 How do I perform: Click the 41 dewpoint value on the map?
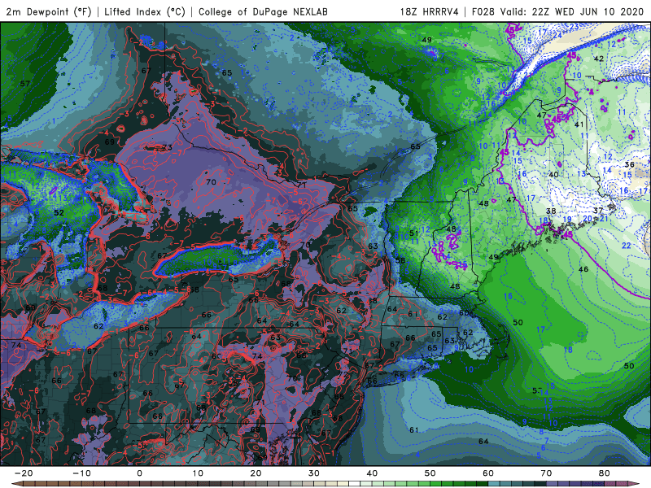click(579, 124)
